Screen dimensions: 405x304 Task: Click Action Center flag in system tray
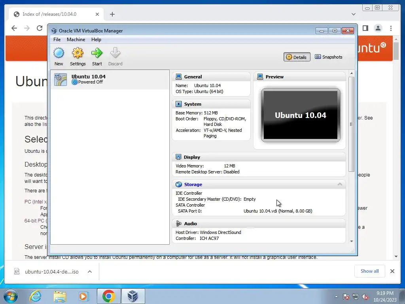coord(346,297)
